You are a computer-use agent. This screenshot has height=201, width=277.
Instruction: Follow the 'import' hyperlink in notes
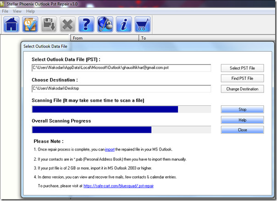110,150
